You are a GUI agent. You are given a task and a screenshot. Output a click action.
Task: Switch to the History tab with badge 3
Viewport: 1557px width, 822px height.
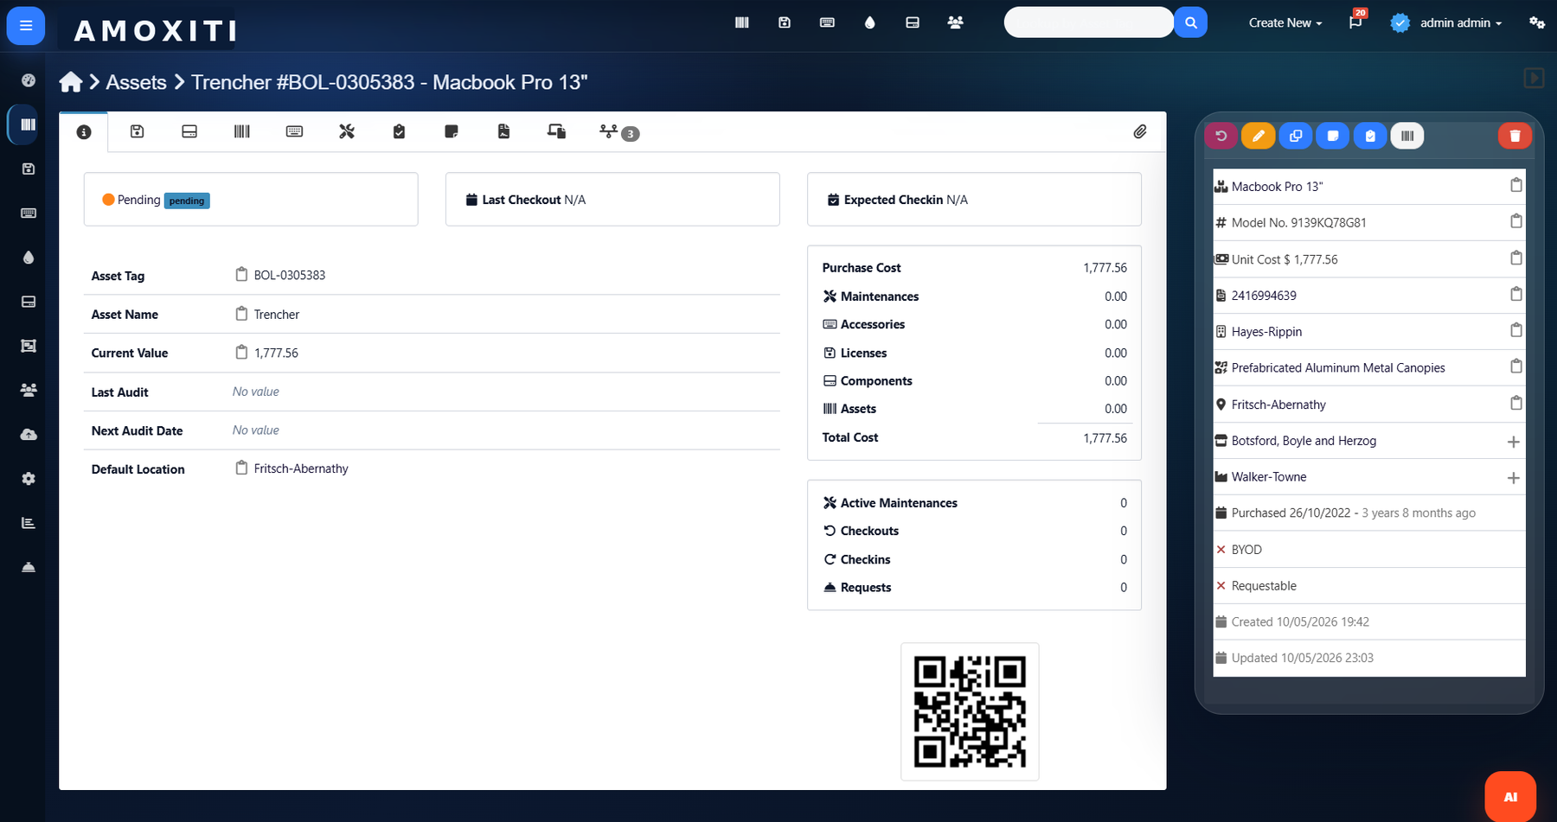(x=618, y=132)
